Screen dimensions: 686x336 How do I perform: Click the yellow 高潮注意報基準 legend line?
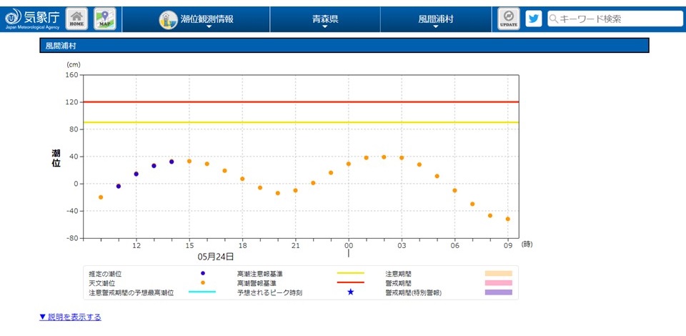click(x=350, y=273)
